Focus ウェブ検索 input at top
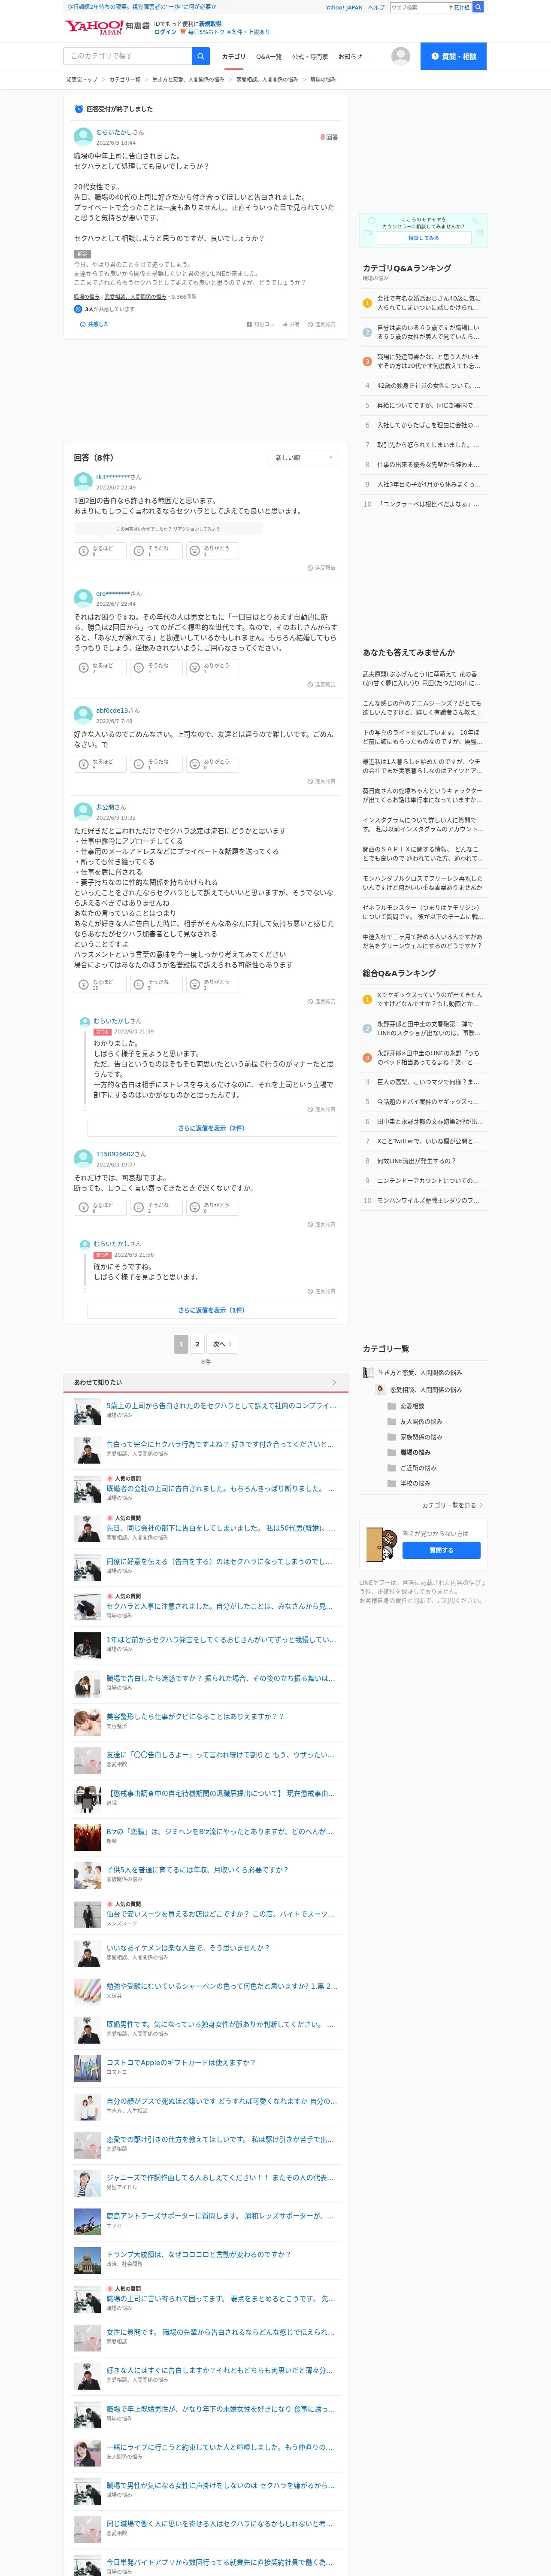This screenshot has height=2576, width=551. [418, 7]
